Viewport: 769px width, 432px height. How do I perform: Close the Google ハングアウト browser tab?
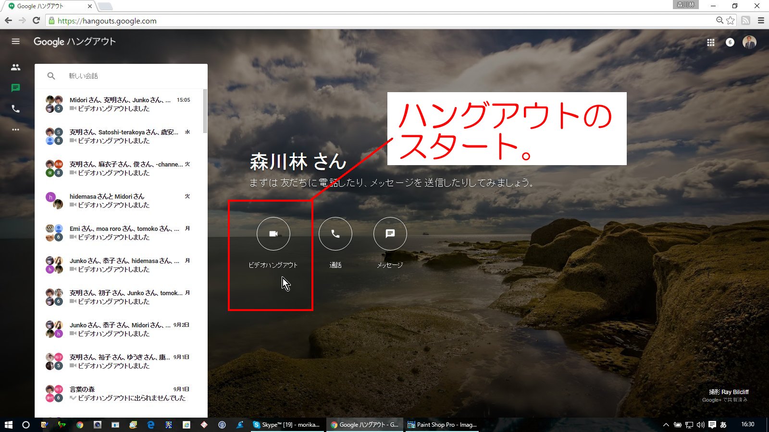pyautogui.click(x=90, y=6)
